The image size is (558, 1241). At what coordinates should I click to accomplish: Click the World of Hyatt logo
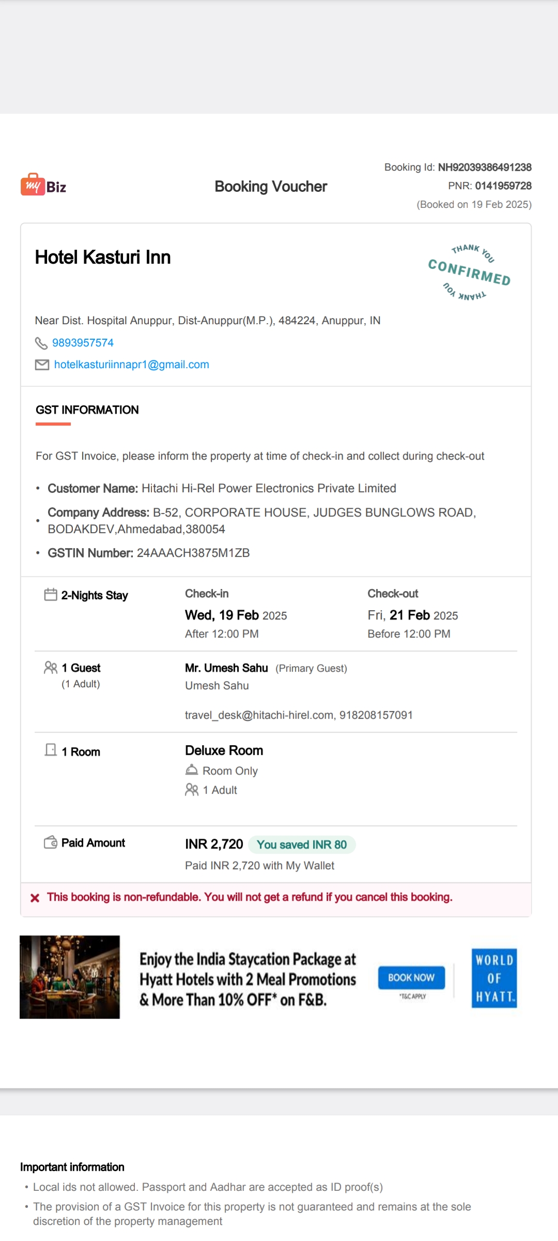click(494, 978)
